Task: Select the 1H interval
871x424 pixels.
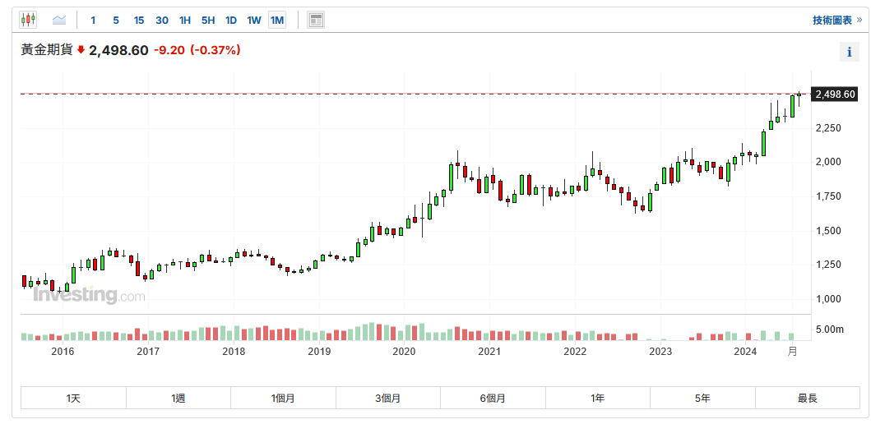Action: coord(185,20)
